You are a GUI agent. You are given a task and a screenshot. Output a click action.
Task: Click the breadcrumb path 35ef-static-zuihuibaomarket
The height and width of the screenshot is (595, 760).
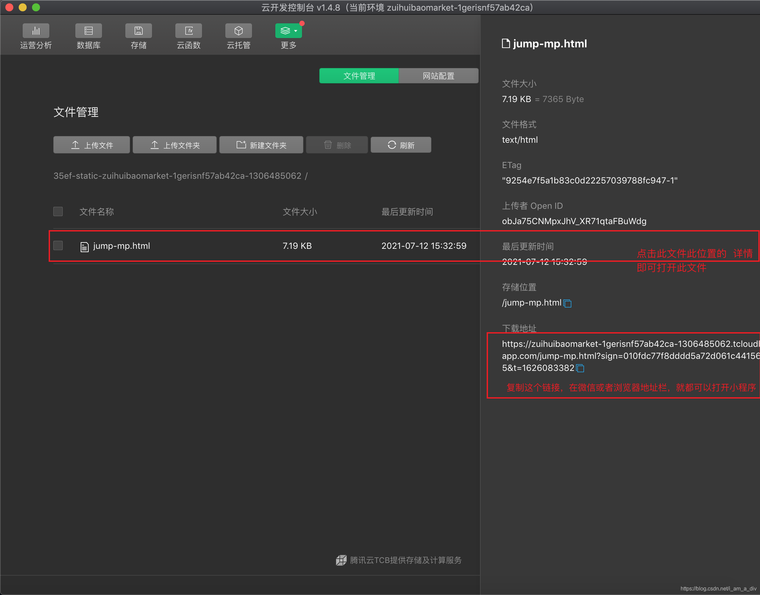click(177, 175)
